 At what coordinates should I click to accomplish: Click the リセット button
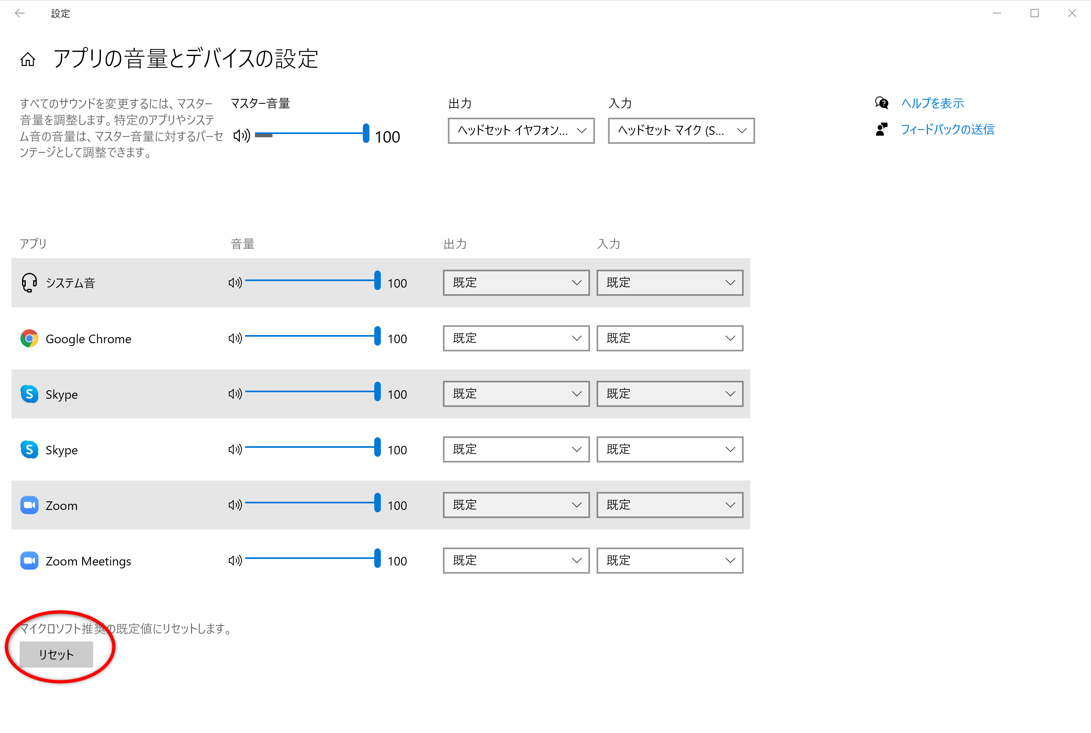56,655
